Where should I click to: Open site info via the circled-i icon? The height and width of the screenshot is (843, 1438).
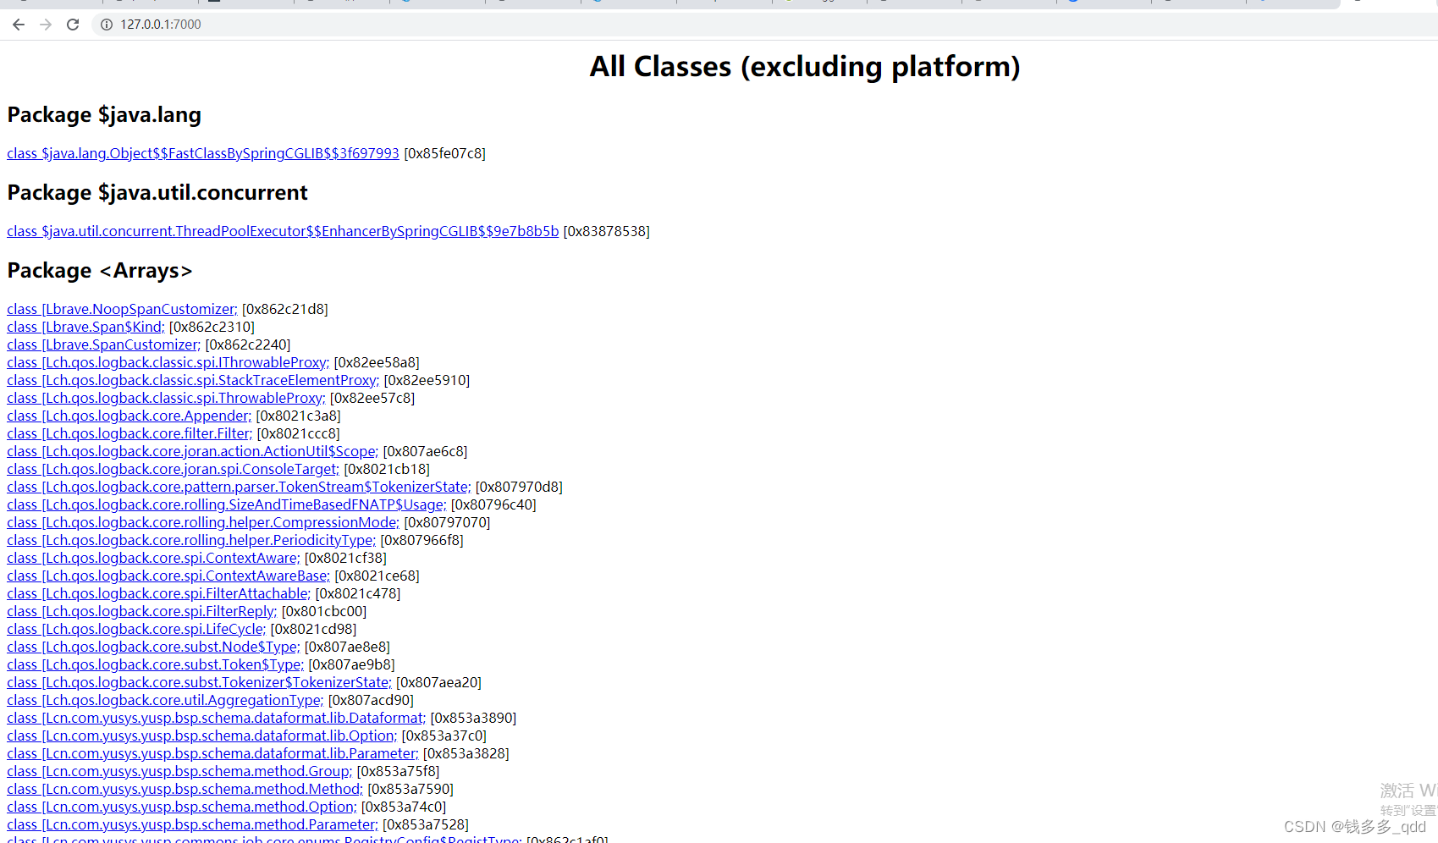click(106, 25)
